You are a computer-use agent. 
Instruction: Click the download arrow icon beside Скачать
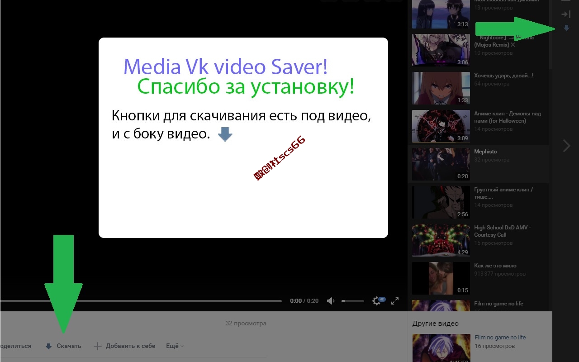click(49, 346)
